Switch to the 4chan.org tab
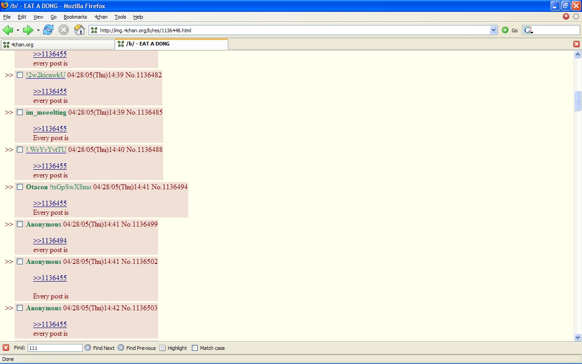 pos(57,44)
